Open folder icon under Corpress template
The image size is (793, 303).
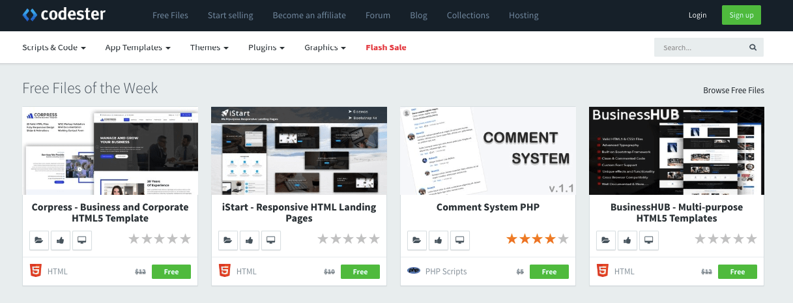[x=39, y=240]
